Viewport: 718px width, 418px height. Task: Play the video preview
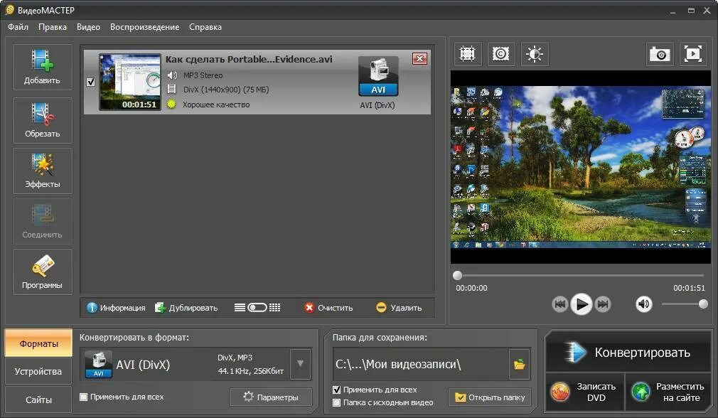[x=581, y=304]
